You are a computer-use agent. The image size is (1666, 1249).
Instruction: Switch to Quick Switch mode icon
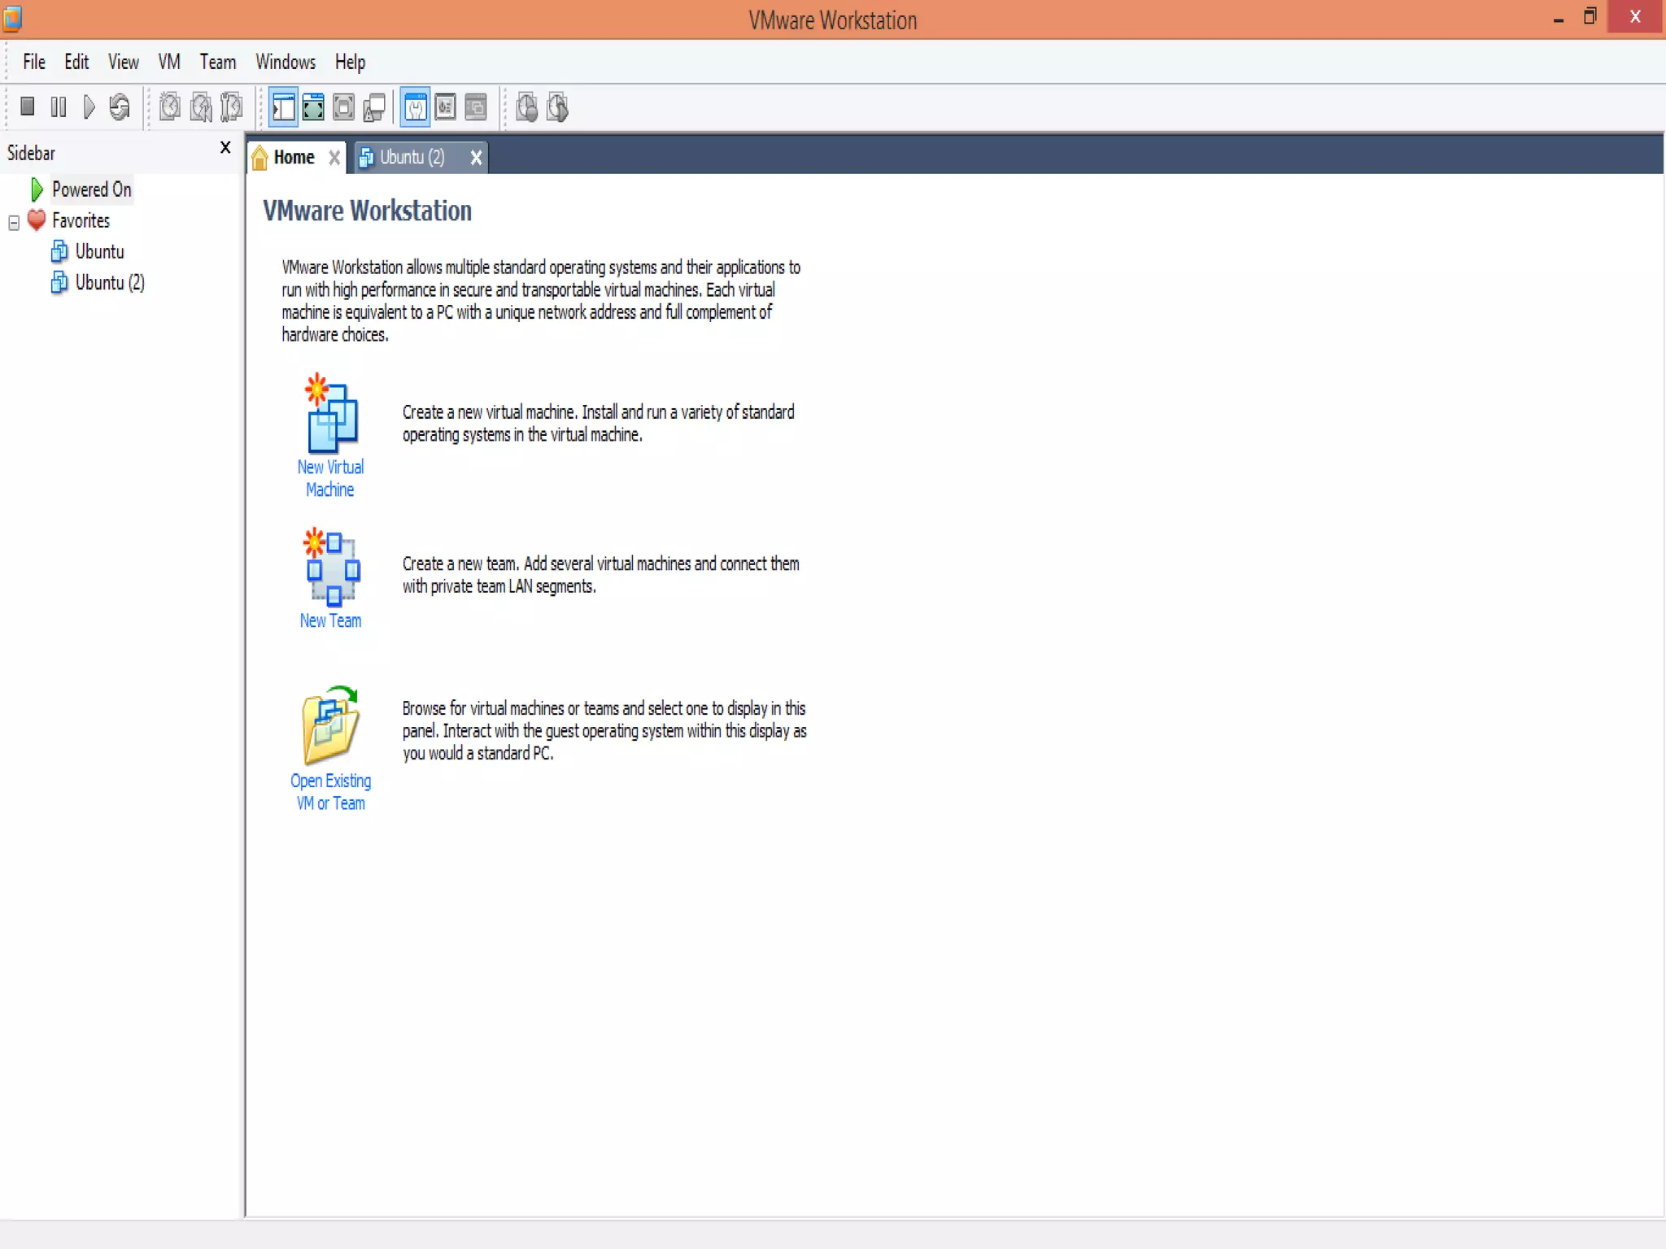[313, 107]
